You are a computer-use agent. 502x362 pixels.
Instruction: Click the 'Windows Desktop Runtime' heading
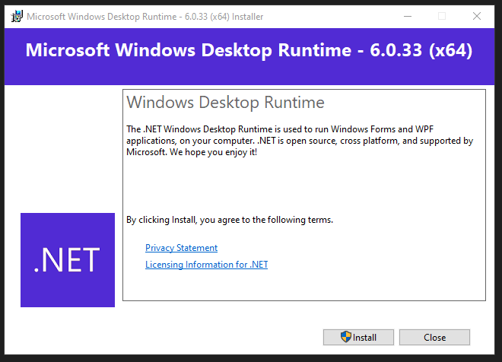(x=225, y=103)
